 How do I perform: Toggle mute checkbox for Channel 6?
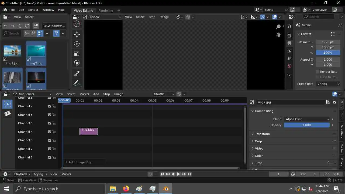tap(50, 115)
